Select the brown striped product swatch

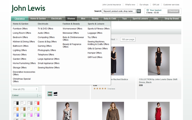(x=50, y=94)
